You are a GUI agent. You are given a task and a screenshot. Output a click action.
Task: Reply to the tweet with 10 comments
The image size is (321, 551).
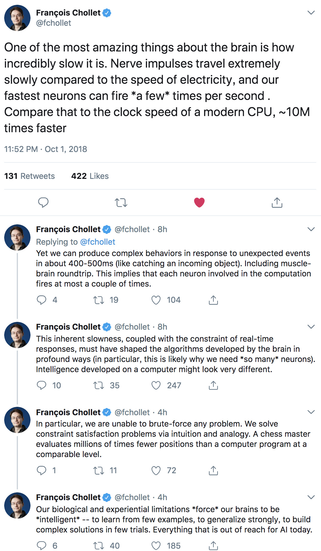42,385
